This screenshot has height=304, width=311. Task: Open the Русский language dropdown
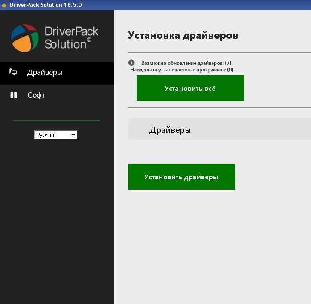[56, 135]
